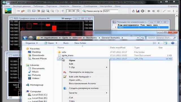Click the magnifier icon before Поиск инстр-та
The height and width of the screenshot is (102, 181).
point(84,11)
